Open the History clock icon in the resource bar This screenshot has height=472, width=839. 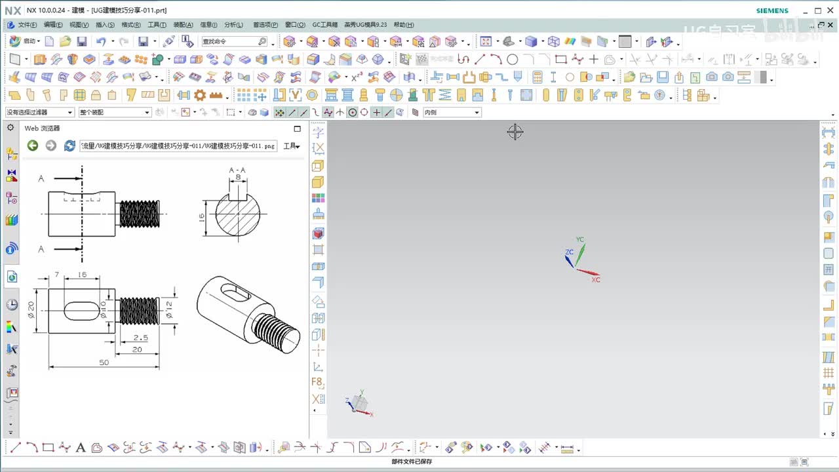[12, 305]
